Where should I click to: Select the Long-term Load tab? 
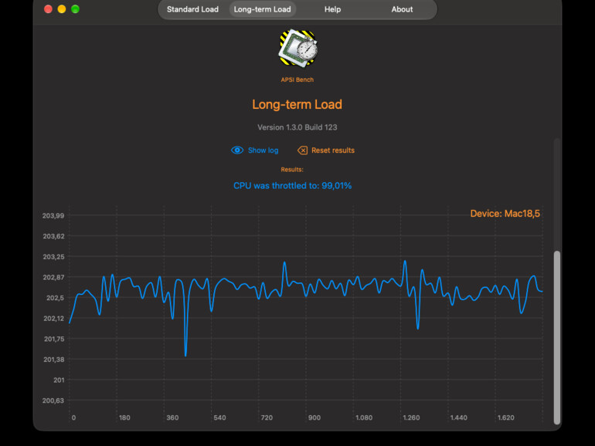point(262,9)
